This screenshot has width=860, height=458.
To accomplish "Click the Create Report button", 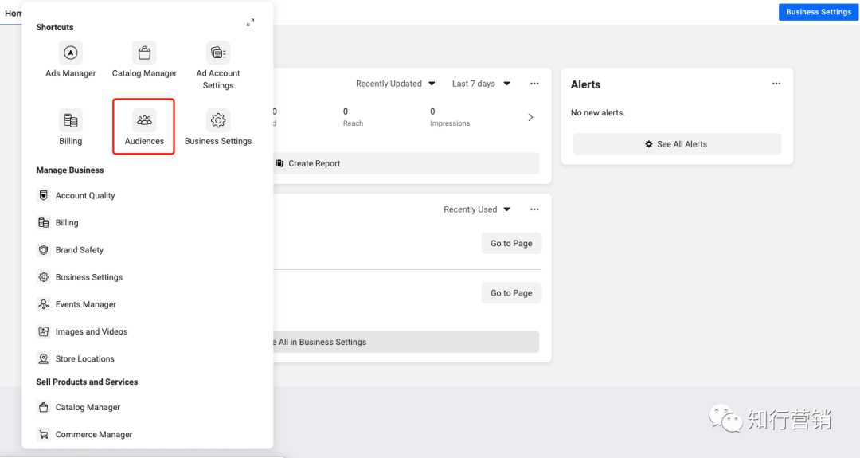I will (406, 163).
